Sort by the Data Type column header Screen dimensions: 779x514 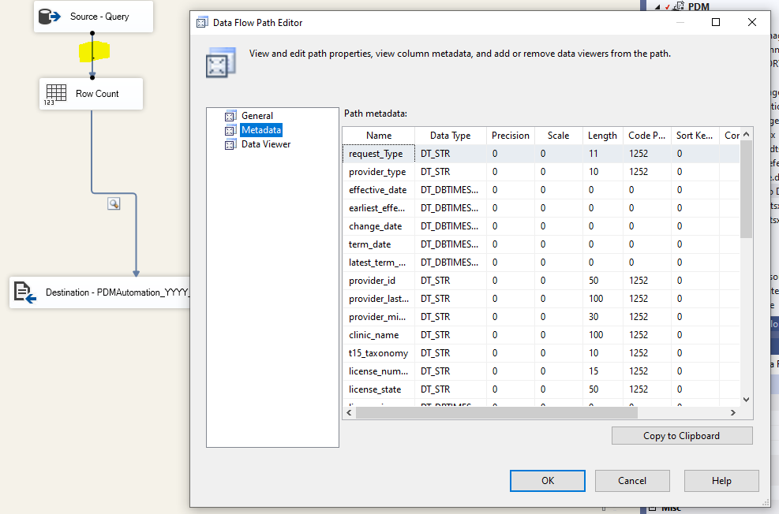point(450,136)
